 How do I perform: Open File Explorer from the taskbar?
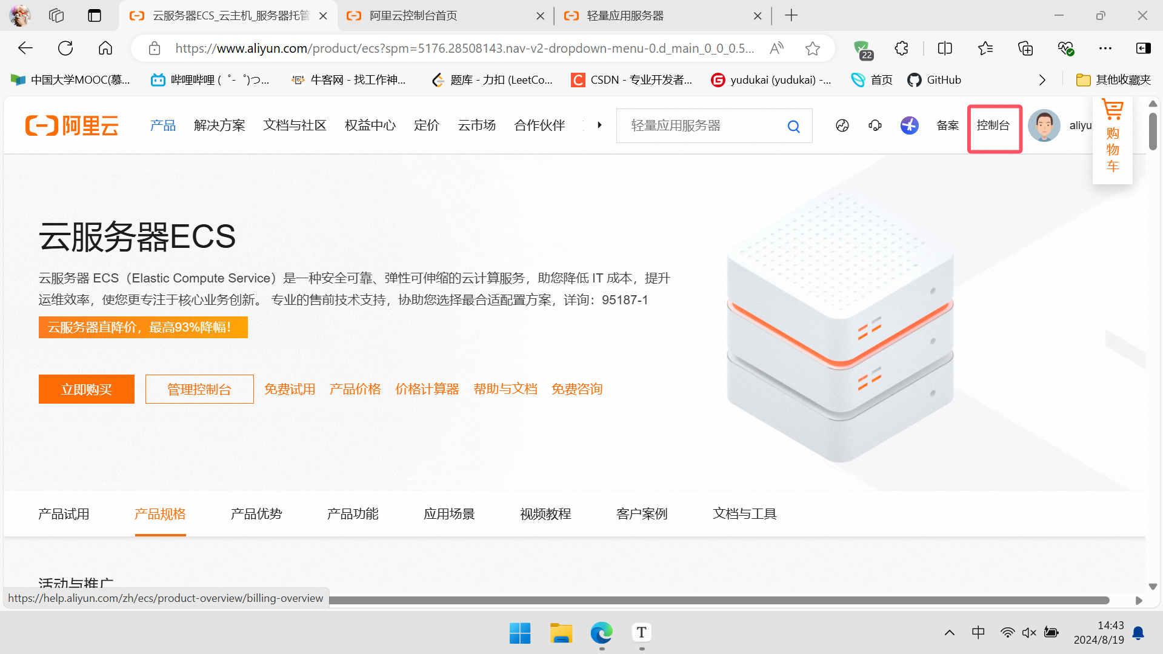561,633
